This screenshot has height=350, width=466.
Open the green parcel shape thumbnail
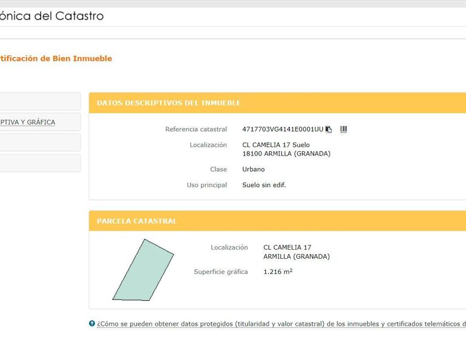click(x=143, y=271)
